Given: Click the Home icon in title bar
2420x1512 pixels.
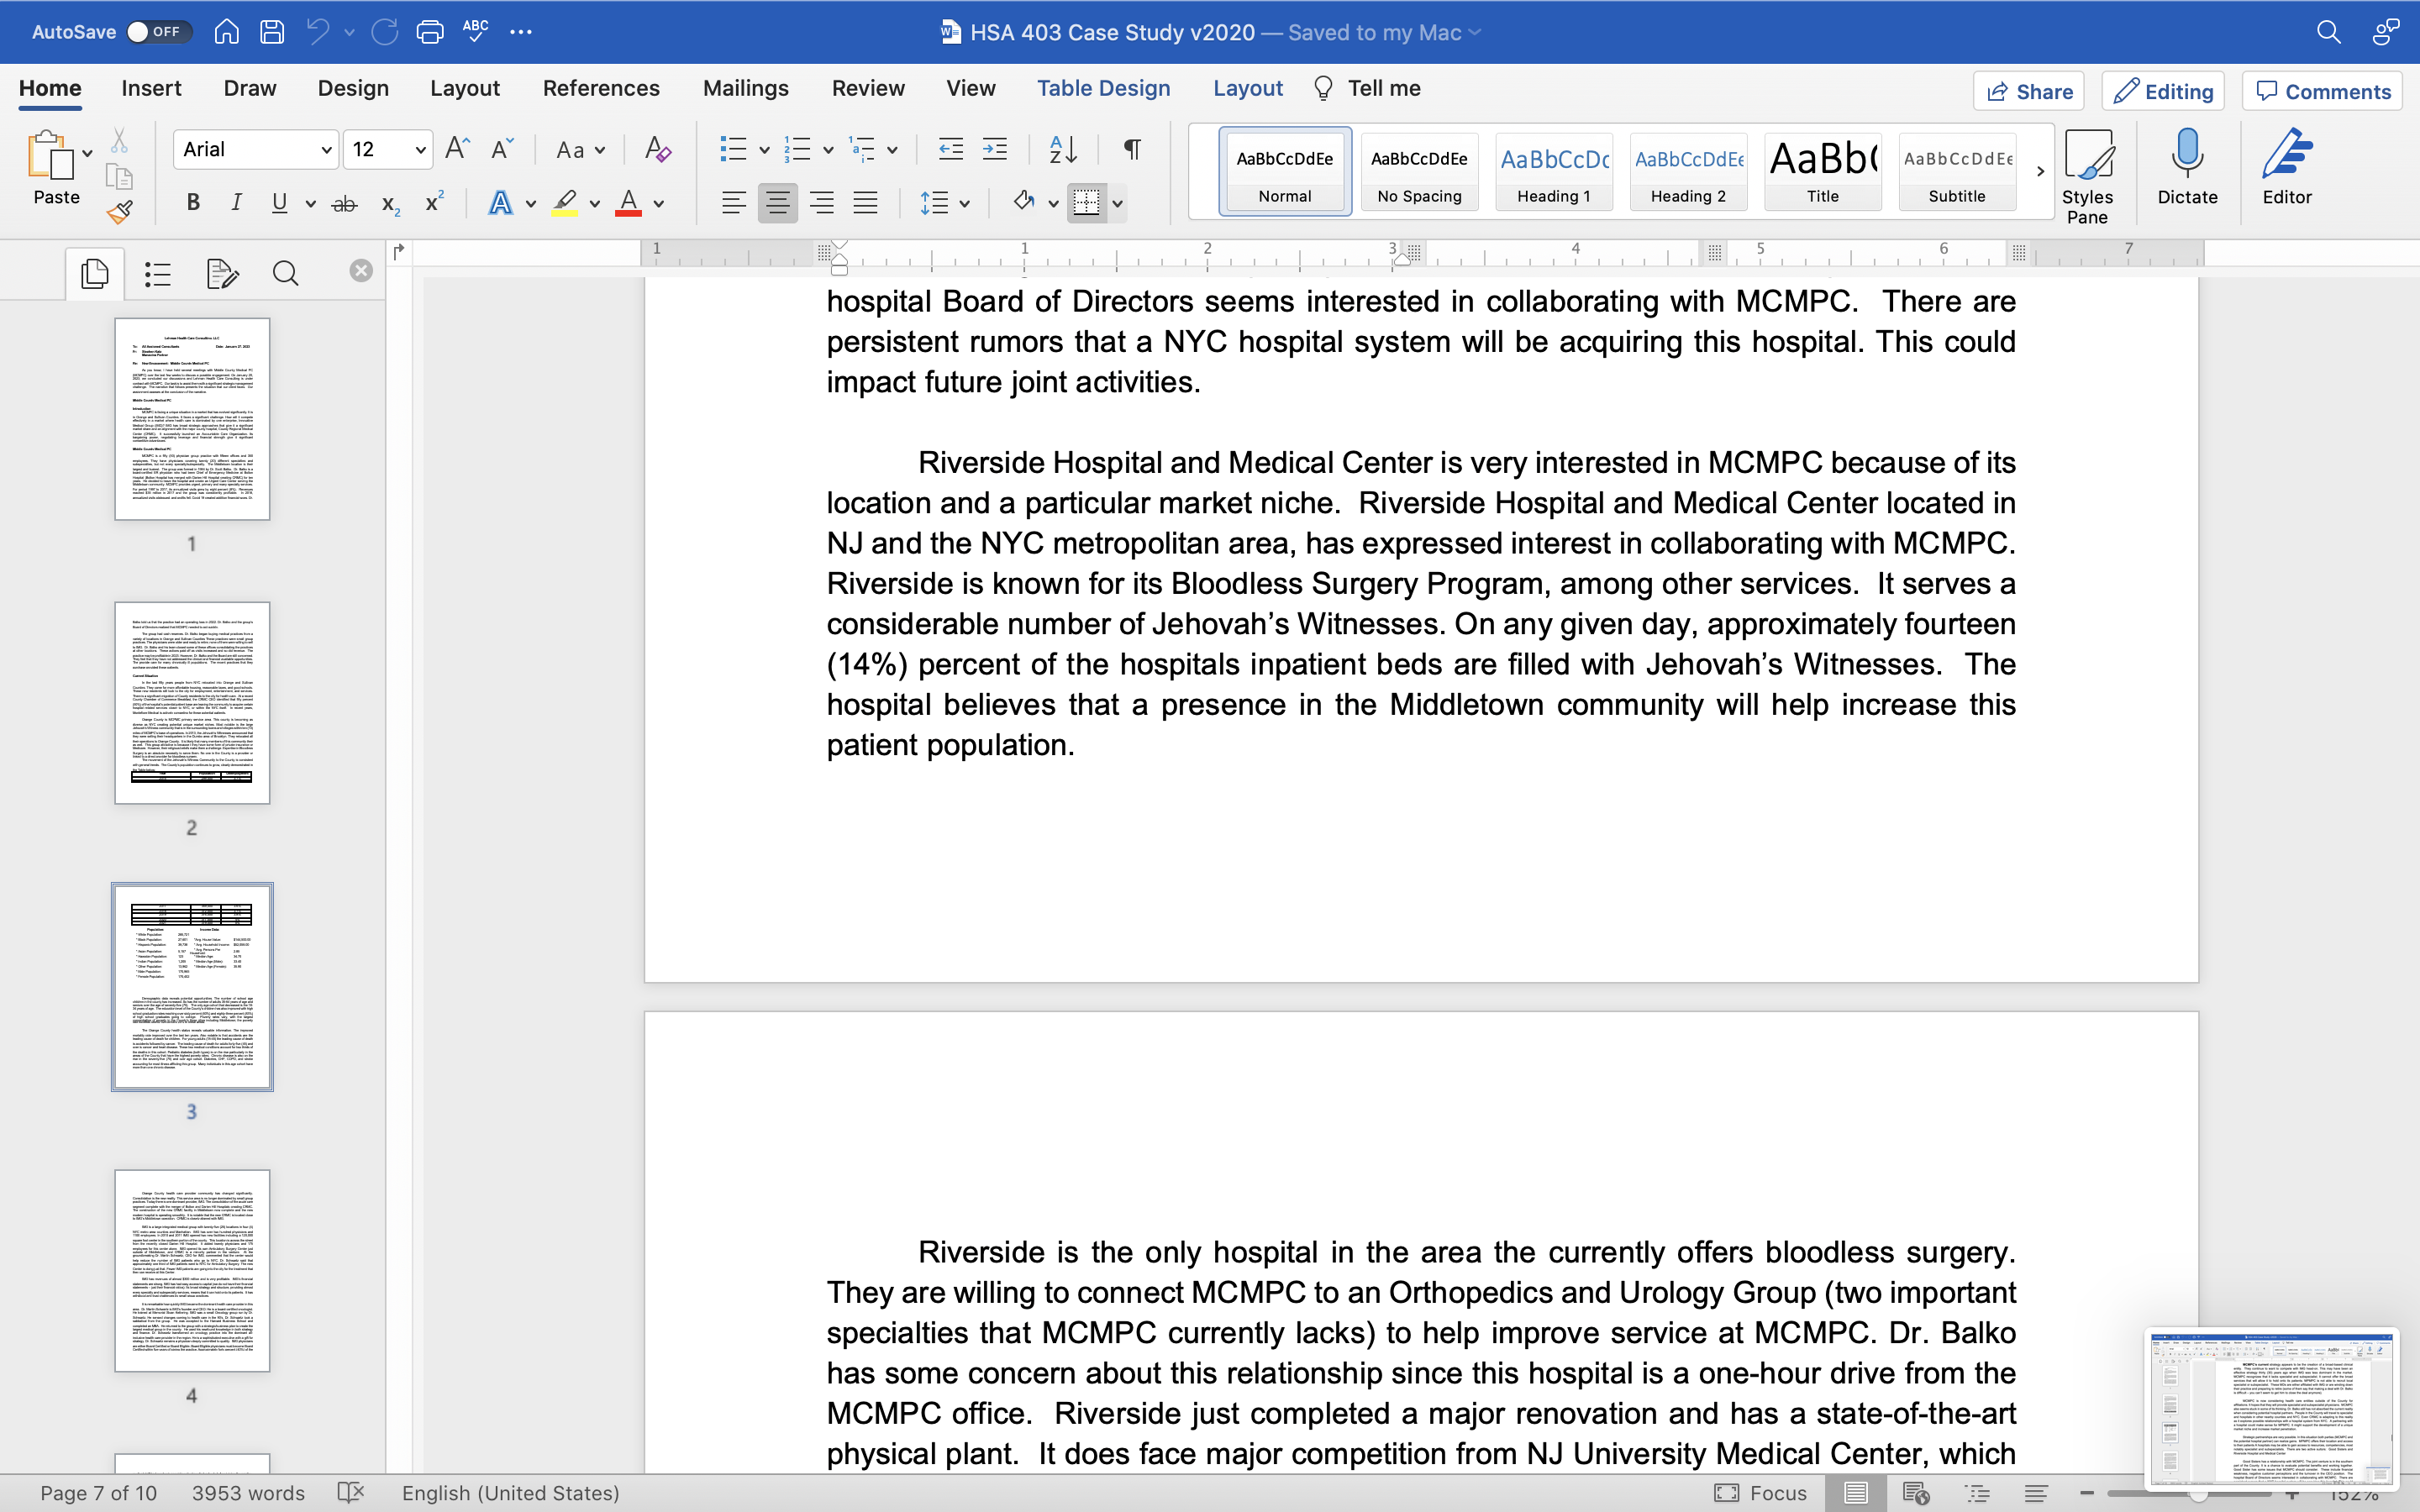Looking at the screenshot, I should click(227, 32).
